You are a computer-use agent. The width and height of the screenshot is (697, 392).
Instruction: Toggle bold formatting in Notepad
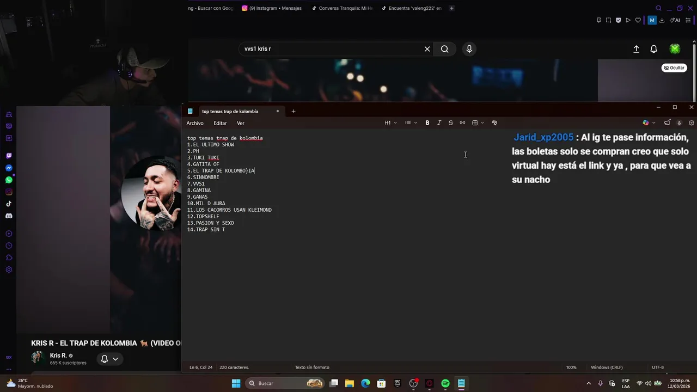pos(427,123)
